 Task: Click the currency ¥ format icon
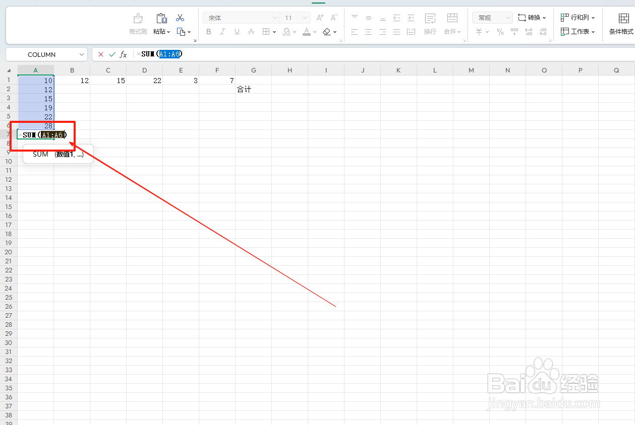[x=479, y=32]
